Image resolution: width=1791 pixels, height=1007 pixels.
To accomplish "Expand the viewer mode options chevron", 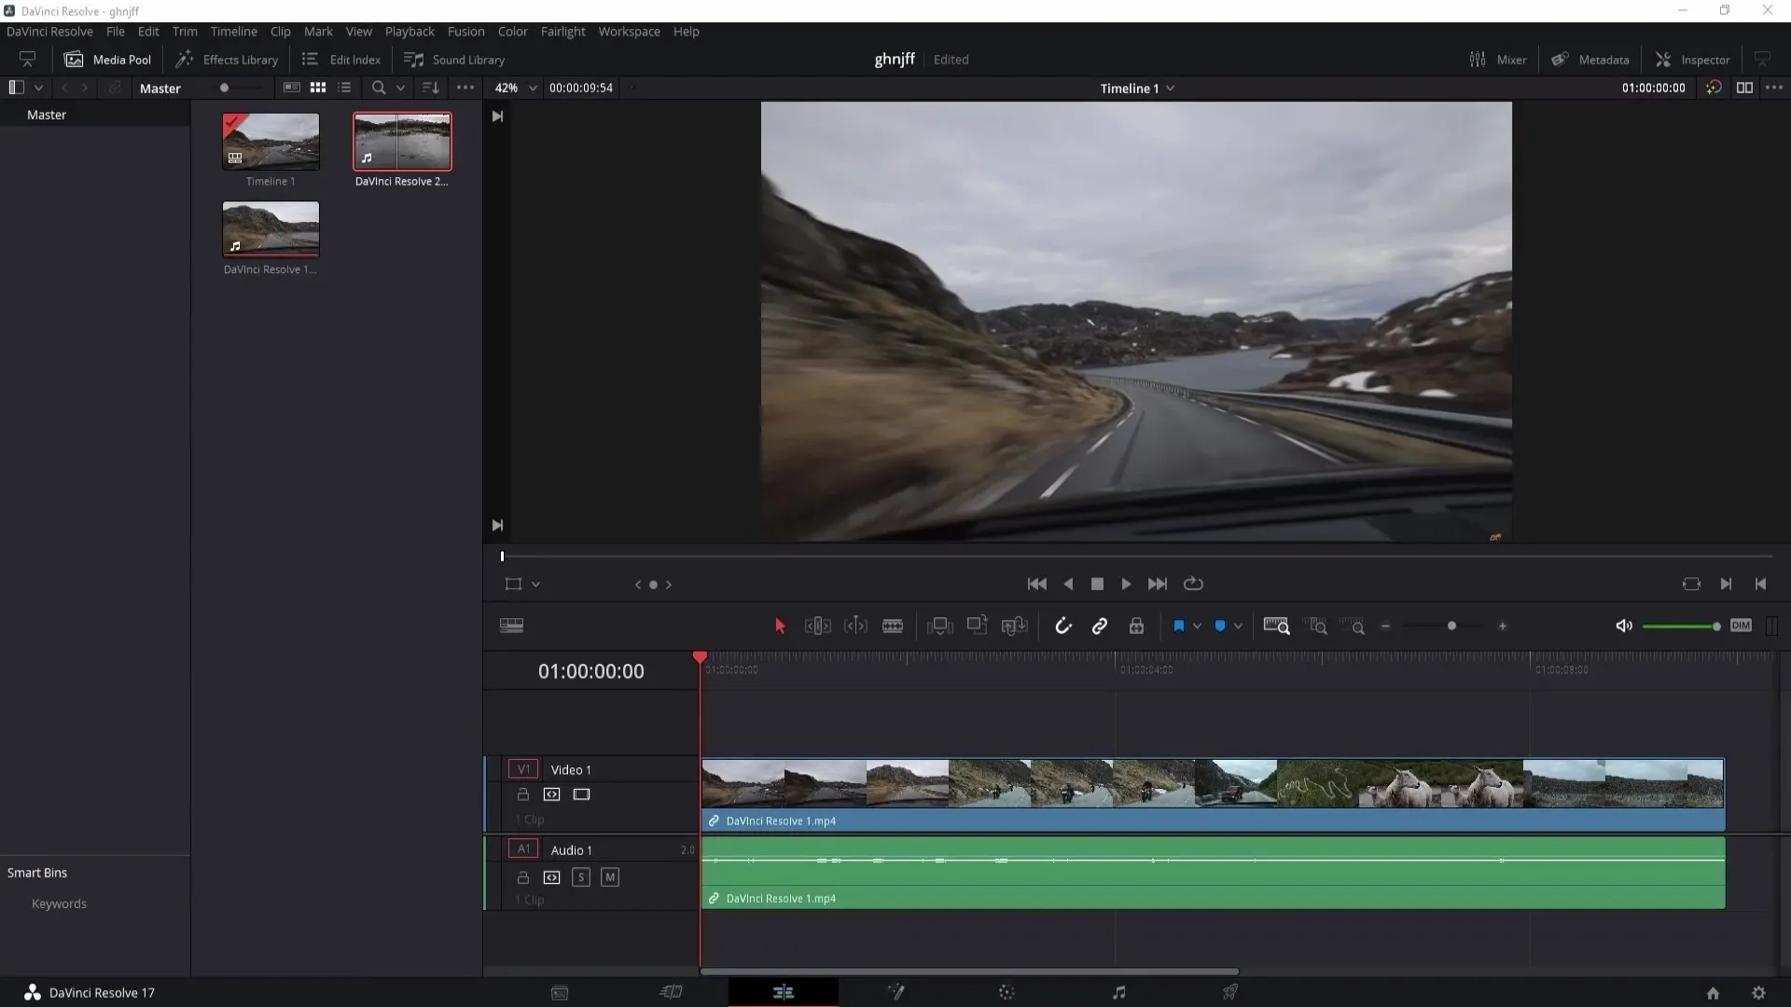I will tap(535, 584).
